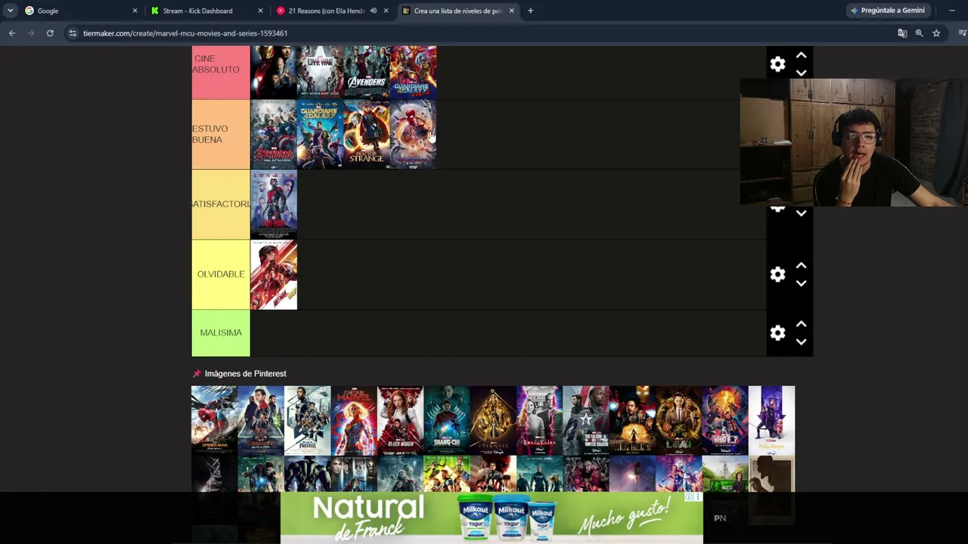Switch to the 21 Reasons tab
968x544 pixels.
coord(333,11)
